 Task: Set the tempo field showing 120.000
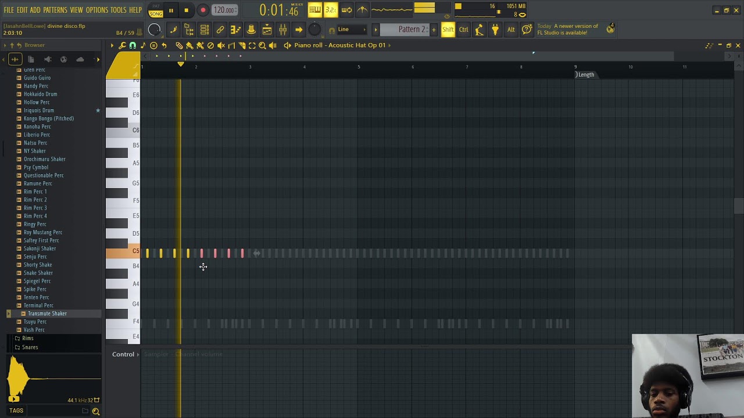pos(224,10)
